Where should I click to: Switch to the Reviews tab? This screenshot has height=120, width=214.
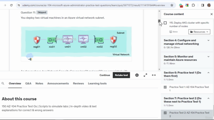(x=78, y=83)
